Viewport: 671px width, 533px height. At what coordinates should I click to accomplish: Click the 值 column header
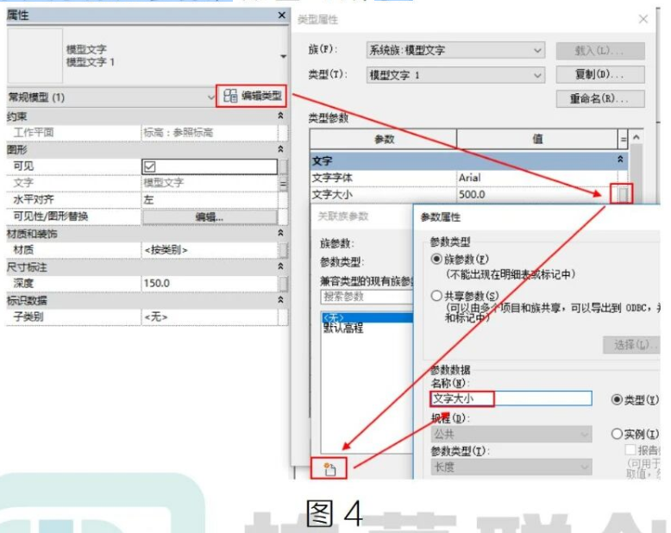[537, 139]
